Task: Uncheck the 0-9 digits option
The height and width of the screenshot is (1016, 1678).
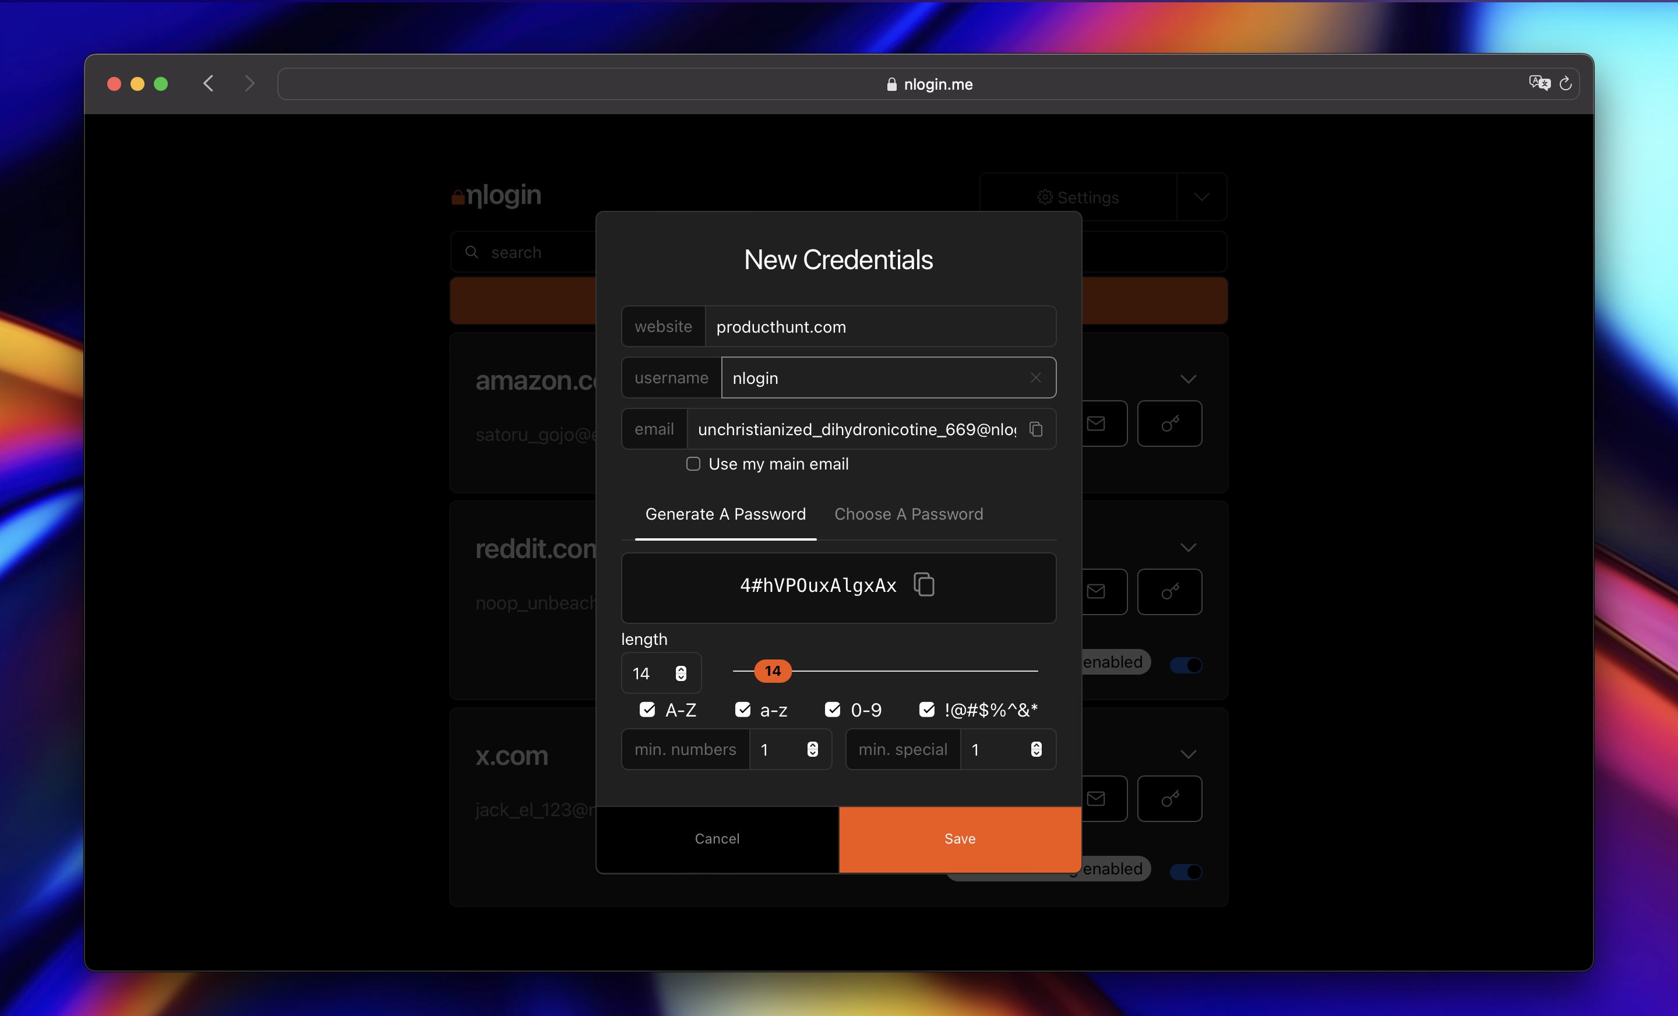Action: point(833,710)
